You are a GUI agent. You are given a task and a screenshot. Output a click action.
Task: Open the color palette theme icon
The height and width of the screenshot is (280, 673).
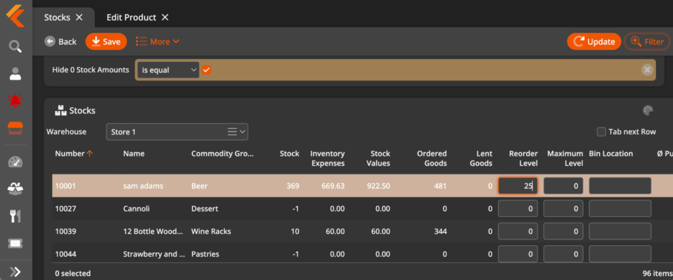647,110
